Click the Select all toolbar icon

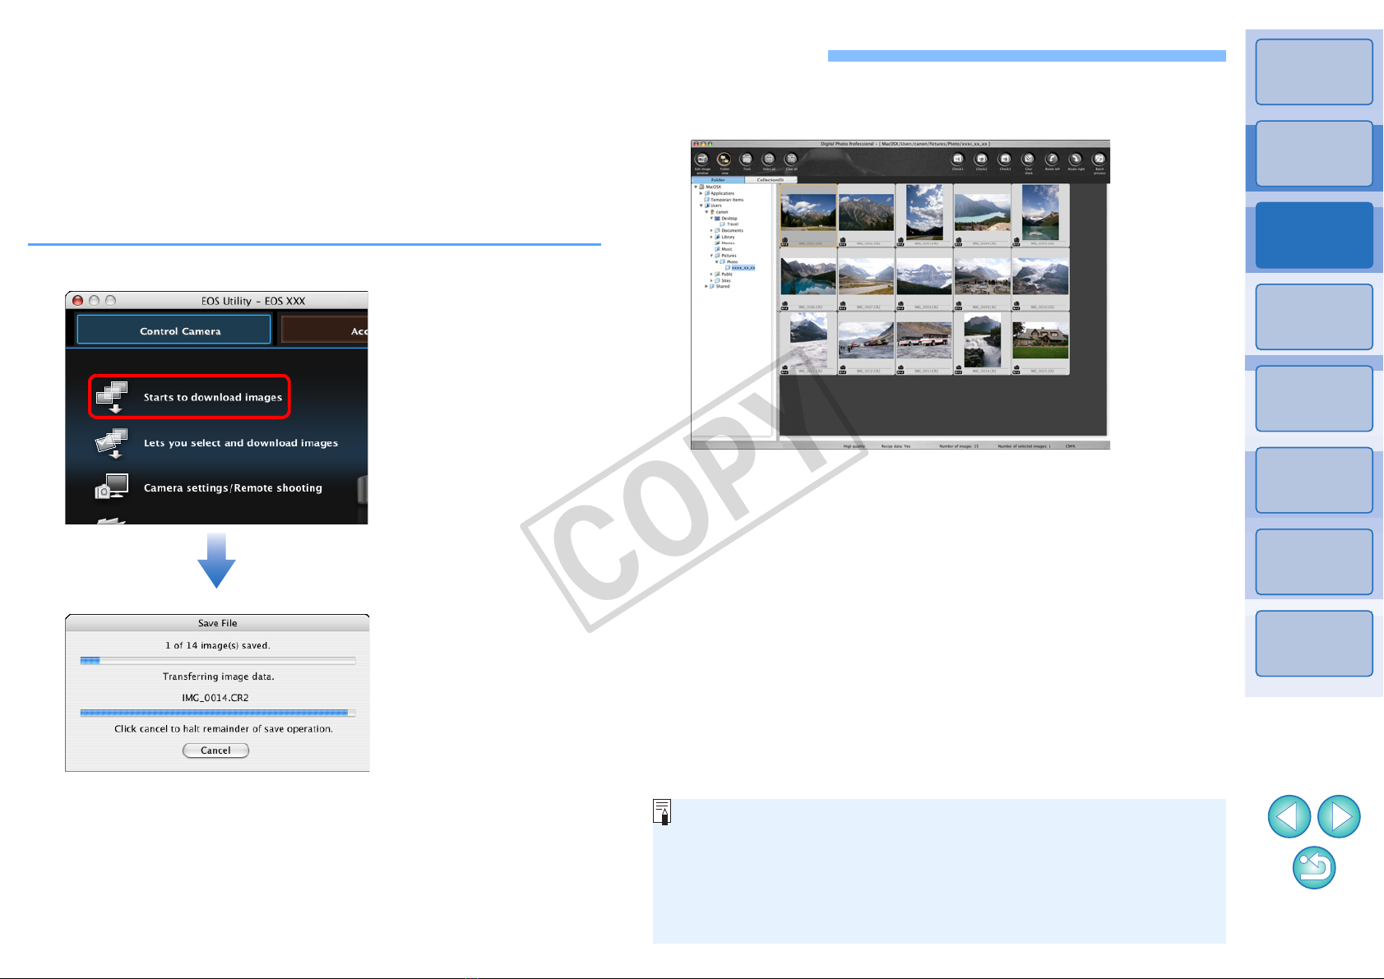point(769,160)
